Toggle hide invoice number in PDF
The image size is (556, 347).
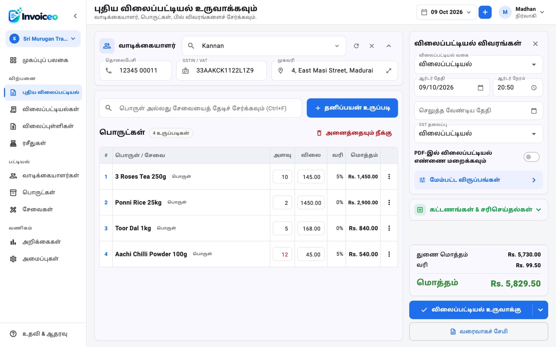point(531,157)
